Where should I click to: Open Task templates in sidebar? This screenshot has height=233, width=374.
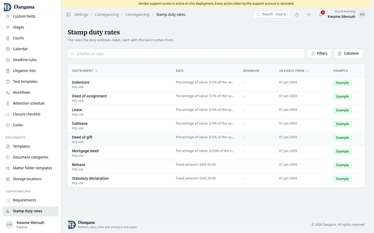tap(30, 82)
